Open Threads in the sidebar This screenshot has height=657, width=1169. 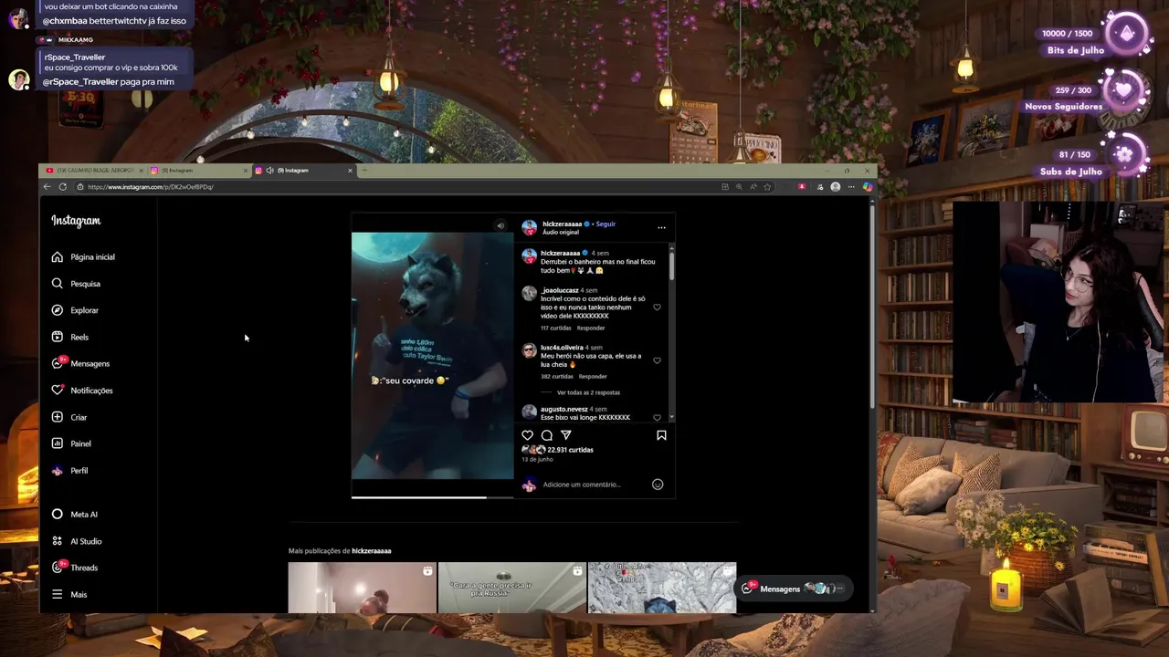tap(75, 568)
